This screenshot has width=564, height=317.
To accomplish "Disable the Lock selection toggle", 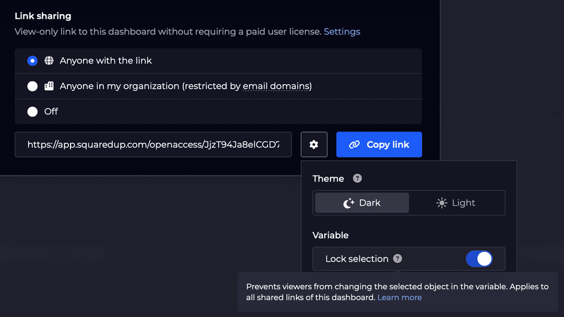I will point(479,259).
